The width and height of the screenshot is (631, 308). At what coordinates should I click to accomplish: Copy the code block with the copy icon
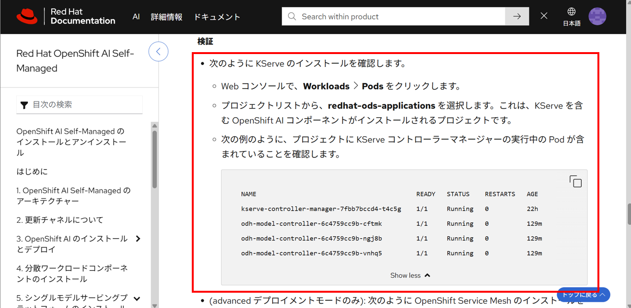575,181
